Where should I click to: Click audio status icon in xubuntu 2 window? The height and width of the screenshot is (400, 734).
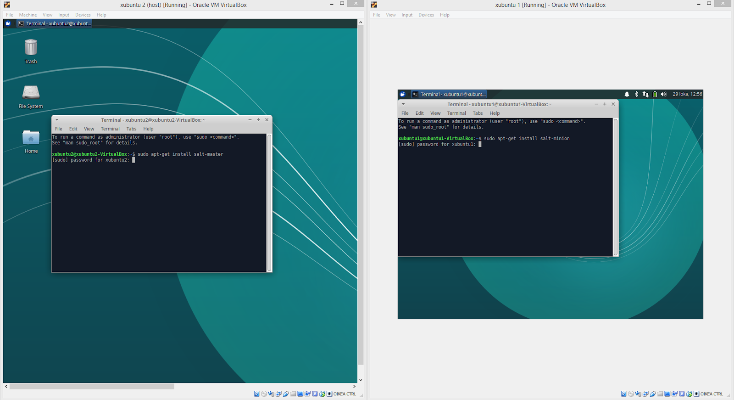click(x=271, y=394)
